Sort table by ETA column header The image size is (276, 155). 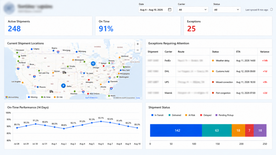[x=238, y=52]
